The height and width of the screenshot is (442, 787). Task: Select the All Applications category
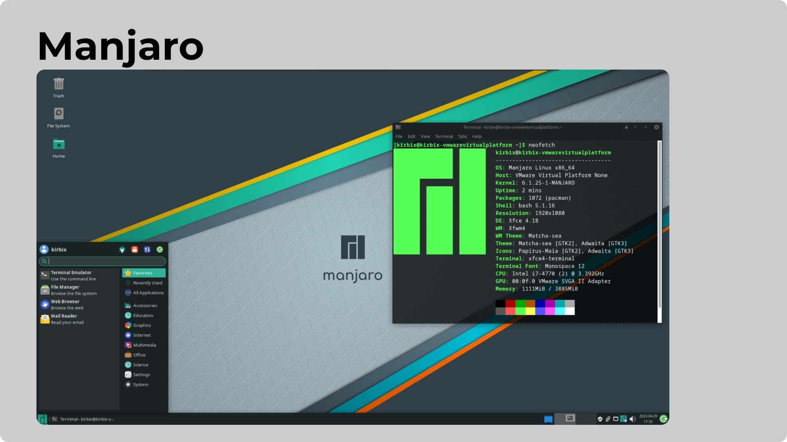click(144, 293)
